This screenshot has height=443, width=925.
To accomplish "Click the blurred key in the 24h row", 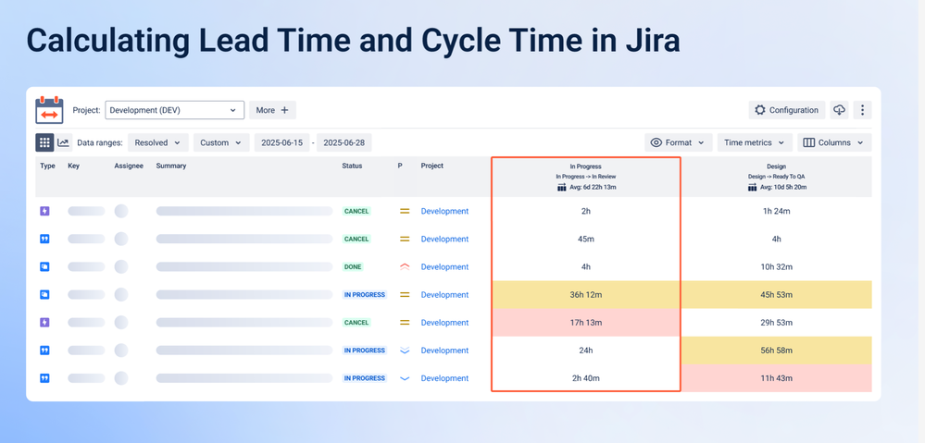I will point(86,351).
